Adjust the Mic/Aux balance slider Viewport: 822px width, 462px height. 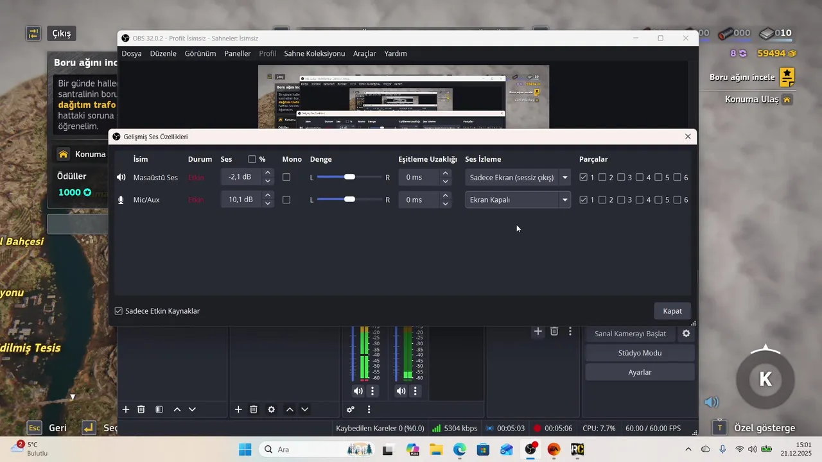pyautogui.click(x=349, y=200)
